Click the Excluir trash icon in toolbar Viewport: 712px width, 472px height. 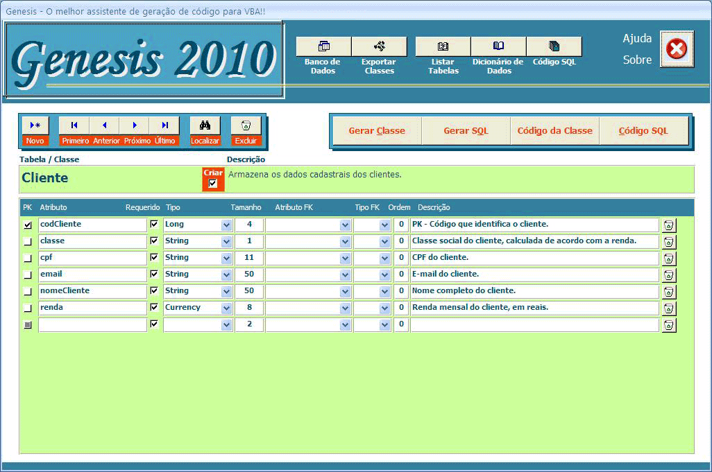[x=246, y=125]
